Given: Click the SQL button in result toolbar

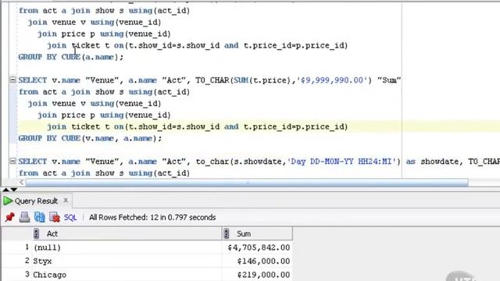Looking at the screenshot, I should pyautogui.click(x=70, y=218).
